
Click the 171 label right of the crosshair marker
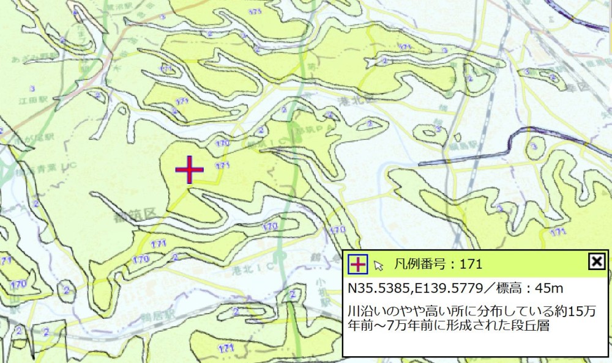223,166
